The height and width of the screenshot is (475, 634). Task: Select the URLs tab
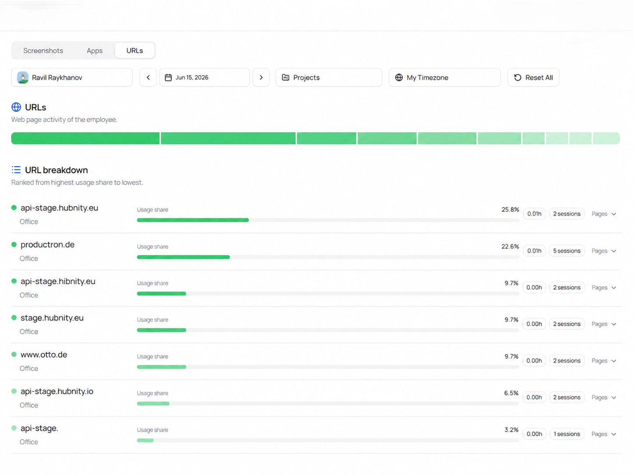(135, 51)
